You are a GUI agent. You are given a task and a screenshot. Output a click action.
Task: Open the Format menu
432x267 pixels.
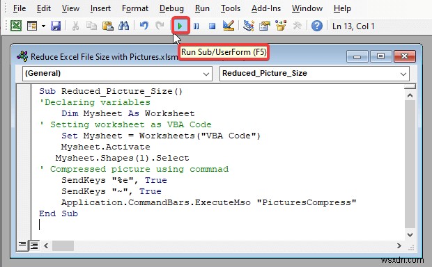[x=135, y=8]
